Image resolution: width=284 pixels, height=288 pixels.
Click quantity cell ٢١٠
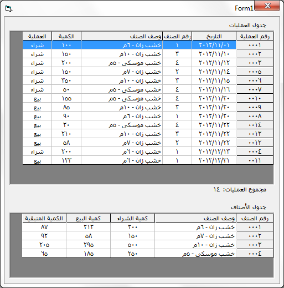point(66,134)
